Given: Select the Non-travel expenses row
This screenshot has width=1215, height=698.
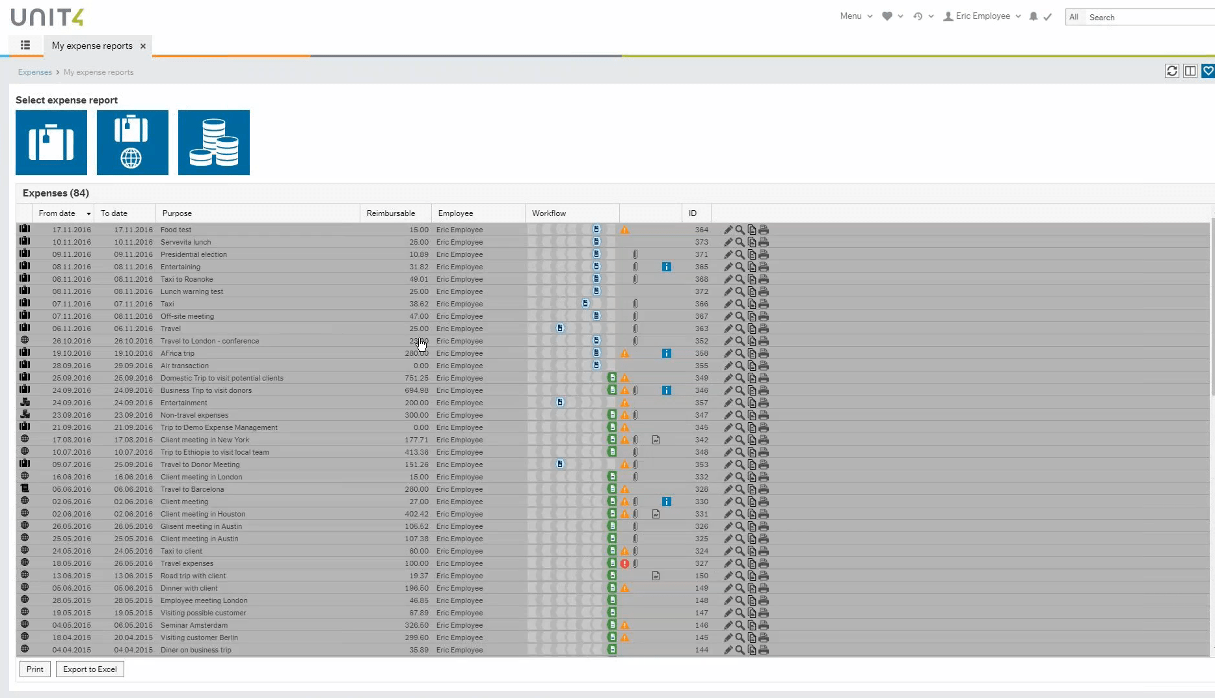Looking at the screenshot, I should pyautogui.click(x=613, y=415).
